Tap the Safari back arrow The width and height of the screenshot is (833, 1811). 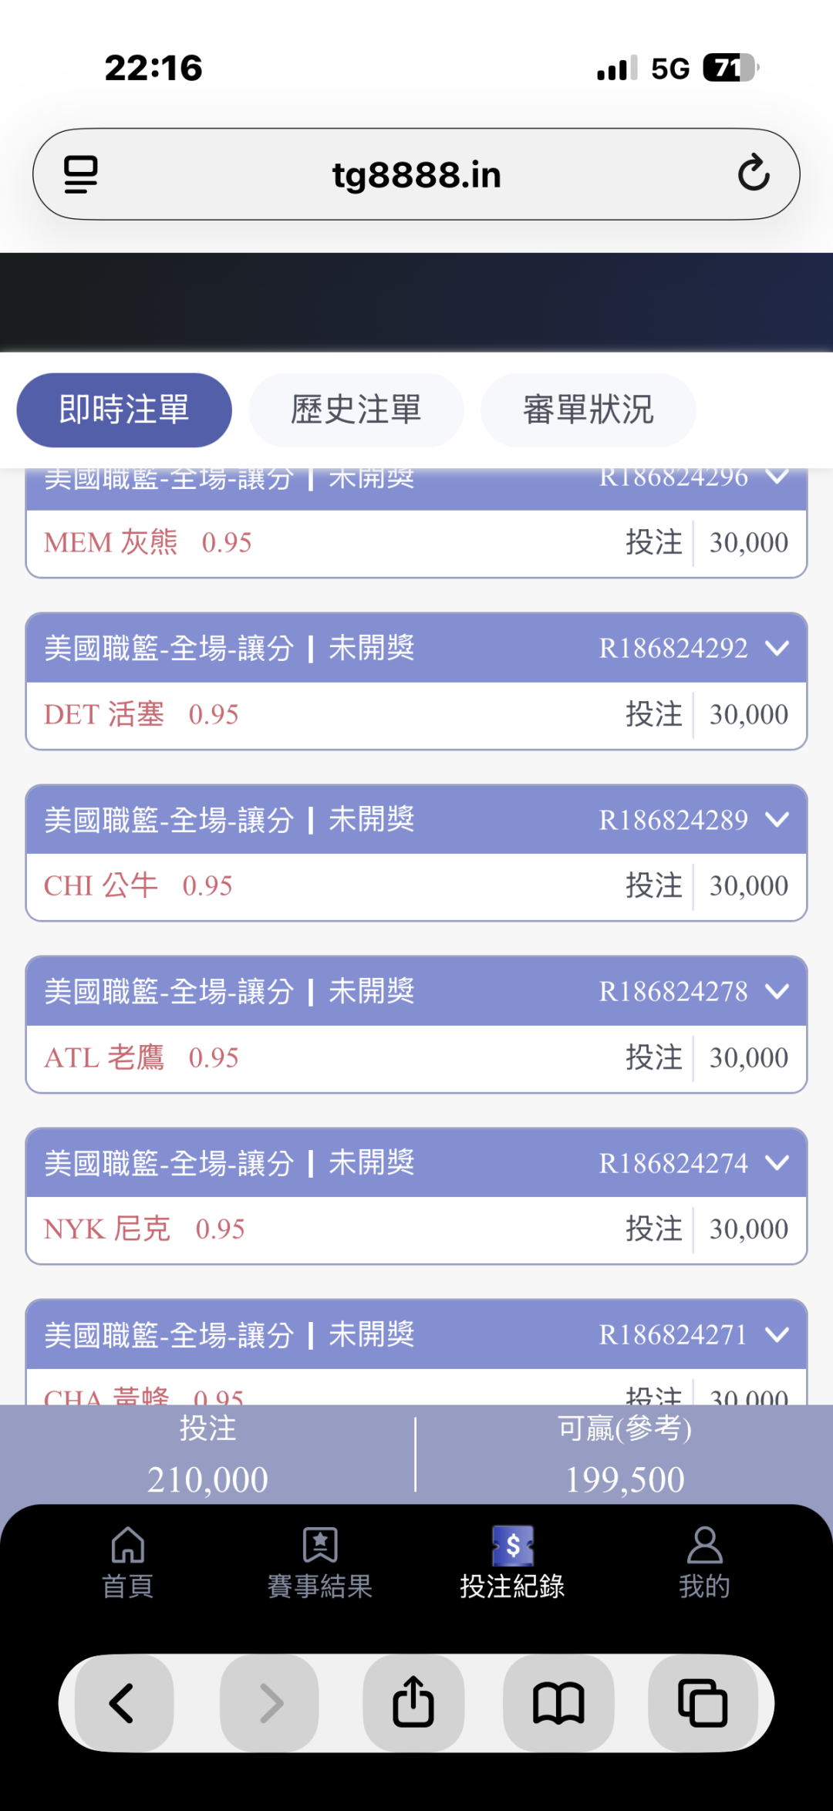click(123, 1703)
